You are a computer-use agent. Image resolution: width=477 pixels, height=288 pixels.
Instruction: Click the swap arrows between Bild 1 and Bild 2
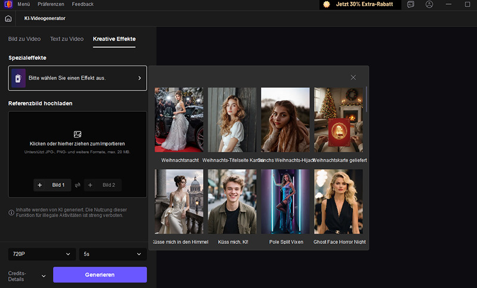coord(77,185)
